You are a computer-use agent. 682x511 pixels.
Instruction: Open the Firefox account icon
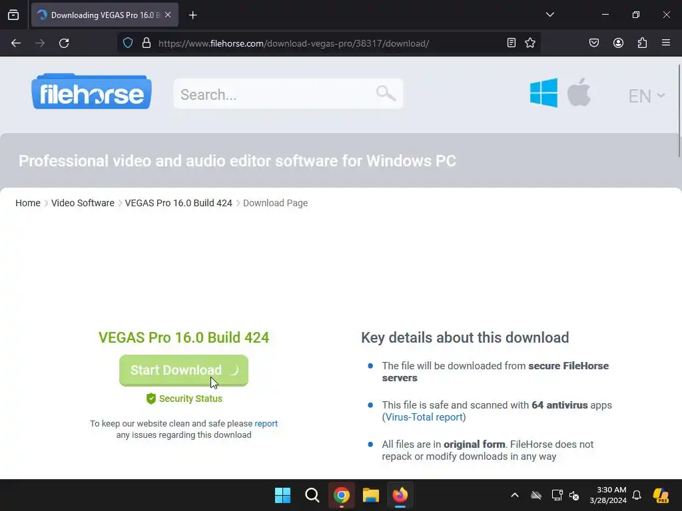618,43
